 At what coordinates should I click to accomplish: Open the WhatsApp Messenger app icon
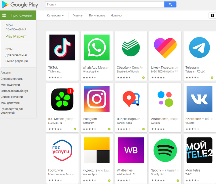[x=96, y=48]
